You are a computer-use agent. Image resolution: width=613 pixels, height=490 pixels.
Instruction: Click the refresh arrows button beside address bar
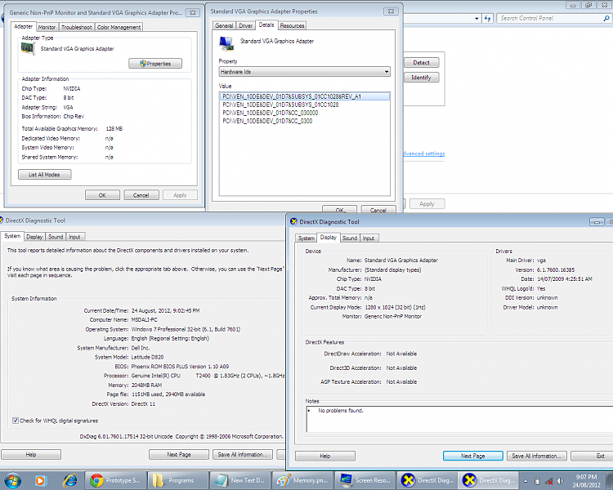pos(487,18)
